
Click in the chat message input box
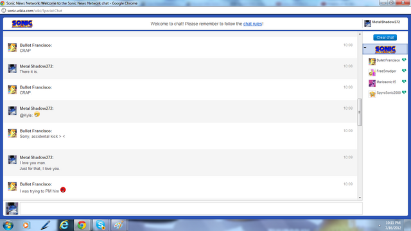191,209
